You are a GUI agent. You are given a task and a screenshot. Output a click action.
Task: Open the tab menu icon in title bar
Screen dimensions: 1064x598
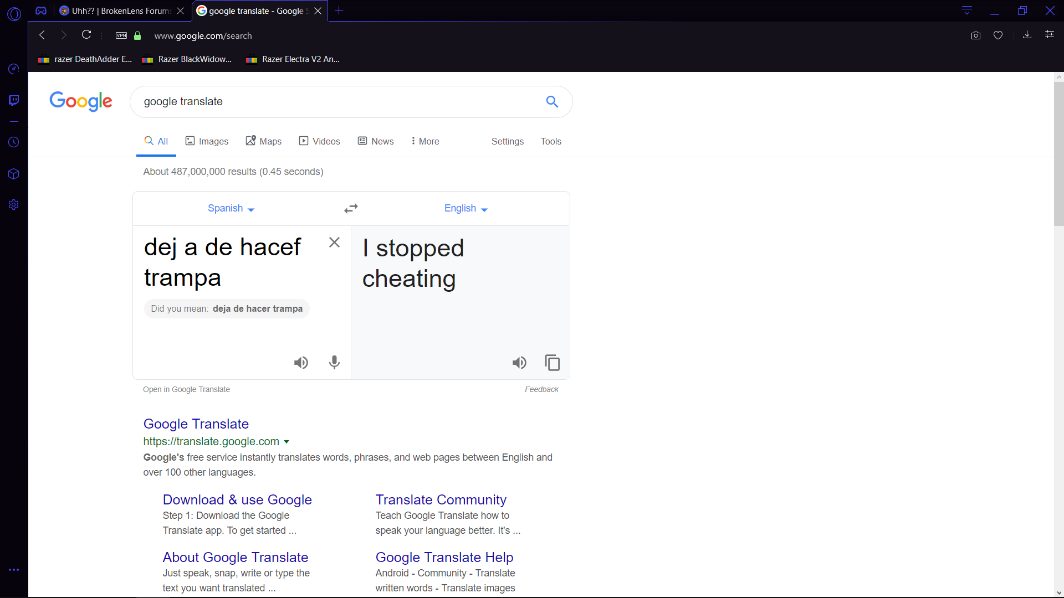[x=967, y=11]
